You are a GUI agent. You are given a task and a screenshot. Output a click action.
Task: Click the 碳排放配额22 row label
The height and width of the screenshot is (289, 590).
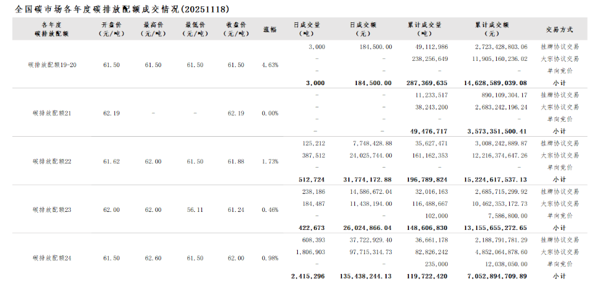(53, 162)
